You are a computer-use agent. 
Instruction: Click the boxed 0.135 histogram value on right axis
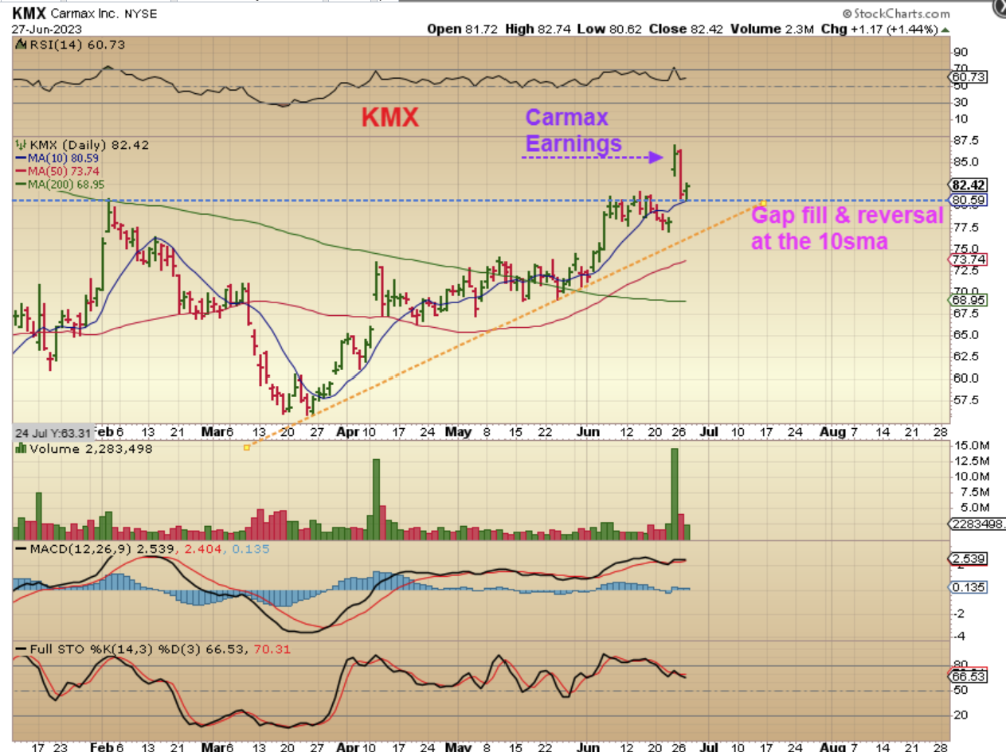(x=968, y=587)
